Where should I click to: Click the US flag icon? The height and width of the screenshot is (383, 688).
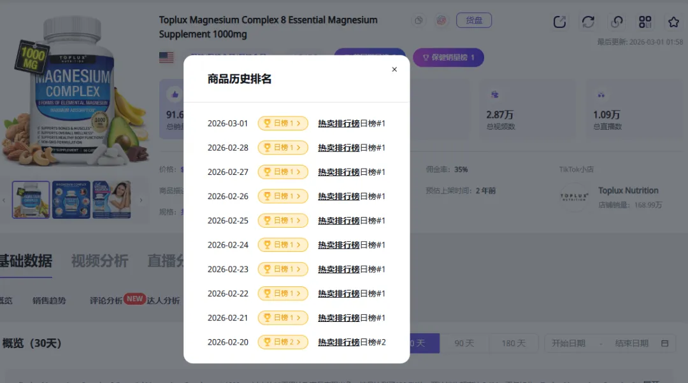click(166, 57)
